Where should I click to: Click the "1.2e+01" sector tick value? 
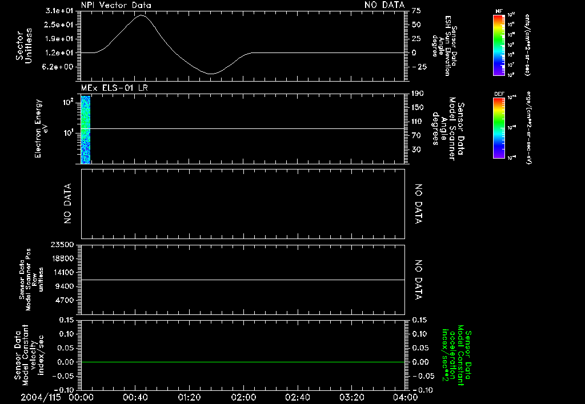click(x=59, y=53)
